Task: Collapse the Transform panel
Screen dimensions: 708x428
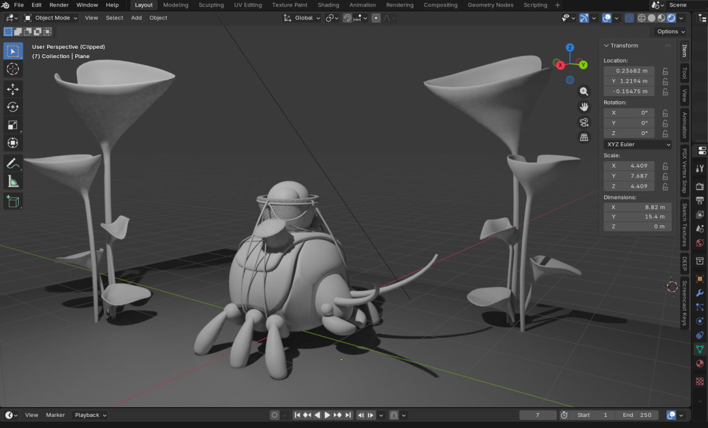Action: pos(606,45)
